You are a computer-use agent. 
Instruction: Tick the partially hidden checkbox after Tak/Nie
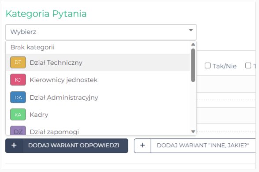tap(248, 66)
